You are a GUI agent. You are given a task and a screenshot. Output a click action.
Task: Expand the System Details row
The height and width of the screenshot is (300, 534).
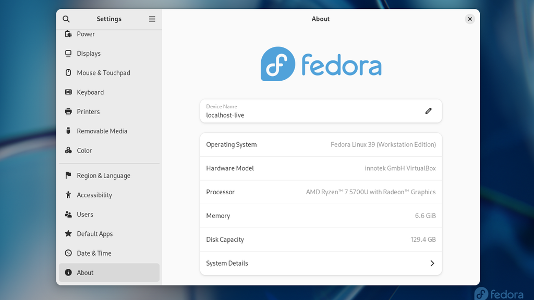pyautogui.click(x=321, y=263)
